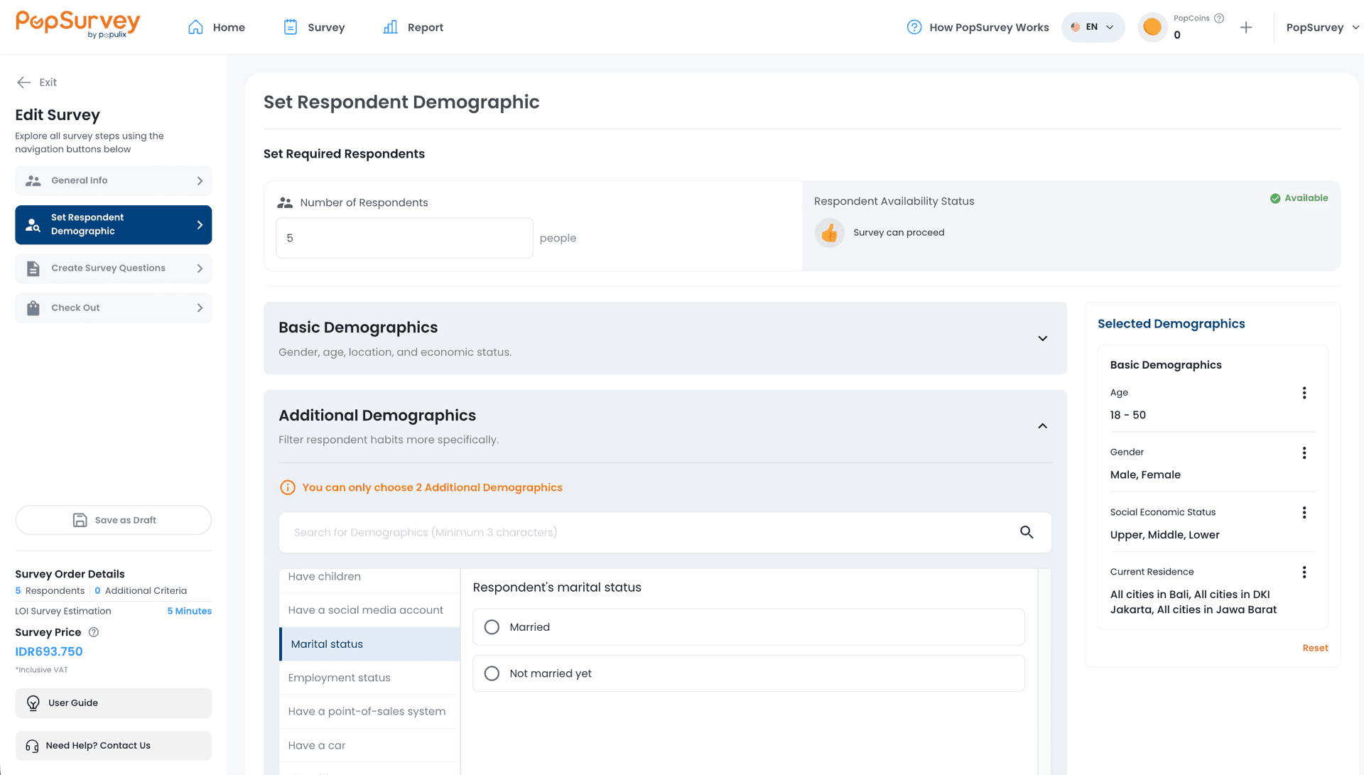Click Save as Draft button
This screenshot has height=775, width=1364.
[x=114, y=520]
